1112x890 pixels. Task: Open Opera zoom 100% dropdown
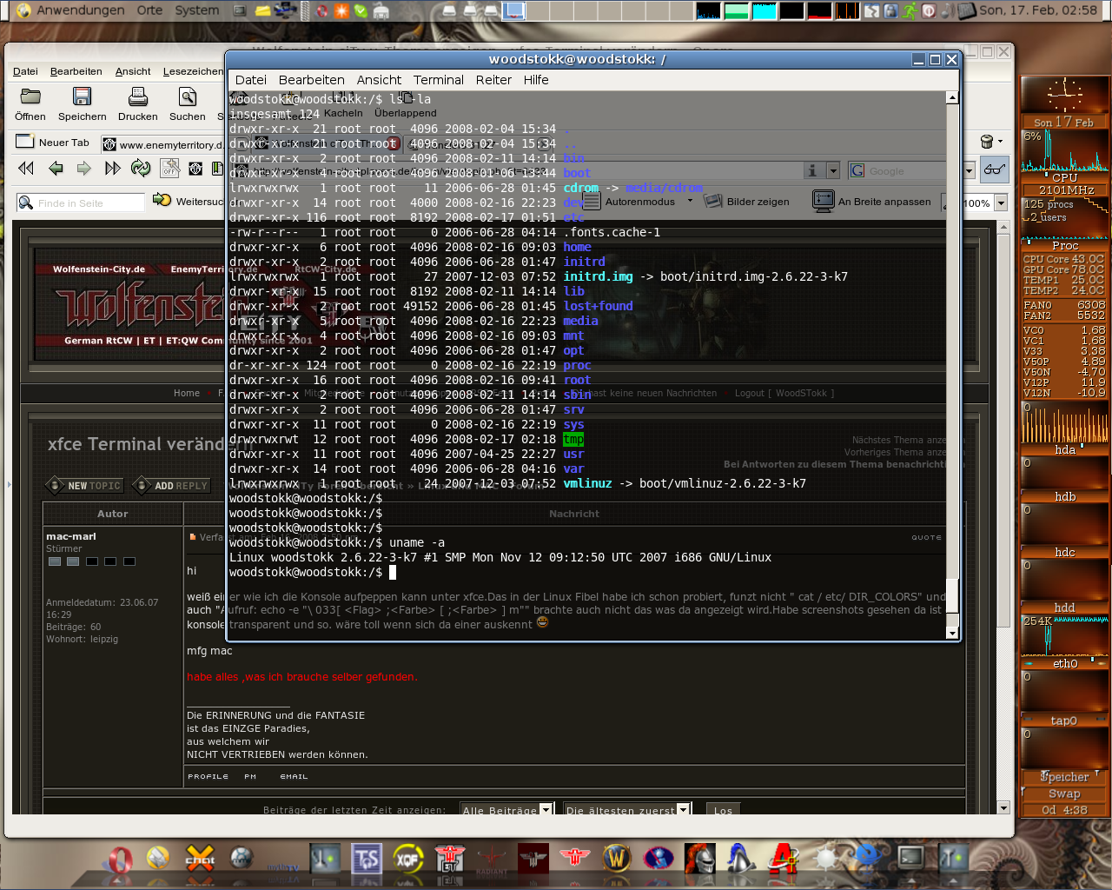pos(1001,203)
